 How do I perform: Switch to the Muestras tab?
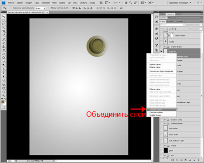pyautogui.click(x=170, y=14)
